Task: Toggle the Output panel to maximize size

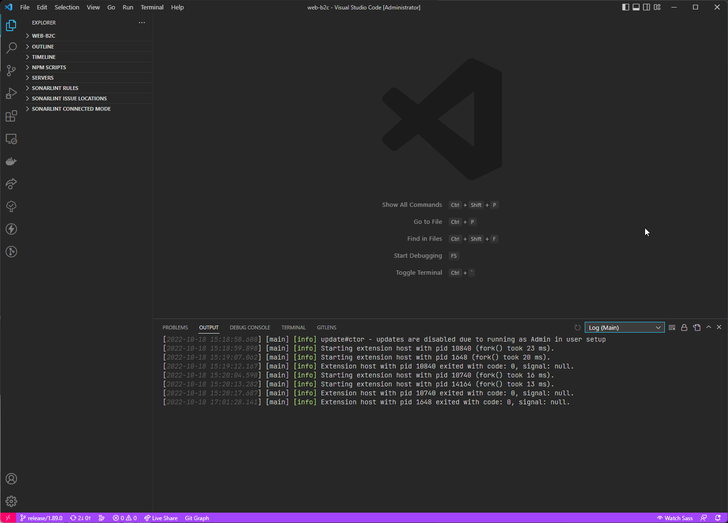Action: tap(708, 327)
